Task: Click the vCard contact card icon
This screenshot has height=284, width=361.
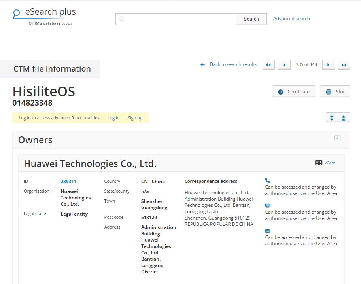Action: coord(319,163)
